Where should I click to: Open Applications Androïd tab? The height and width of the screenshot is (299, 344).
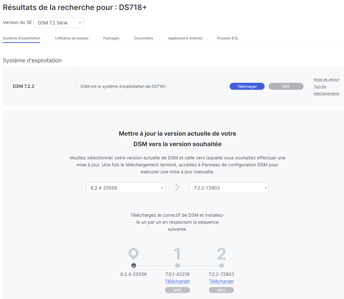click(185, 38)
